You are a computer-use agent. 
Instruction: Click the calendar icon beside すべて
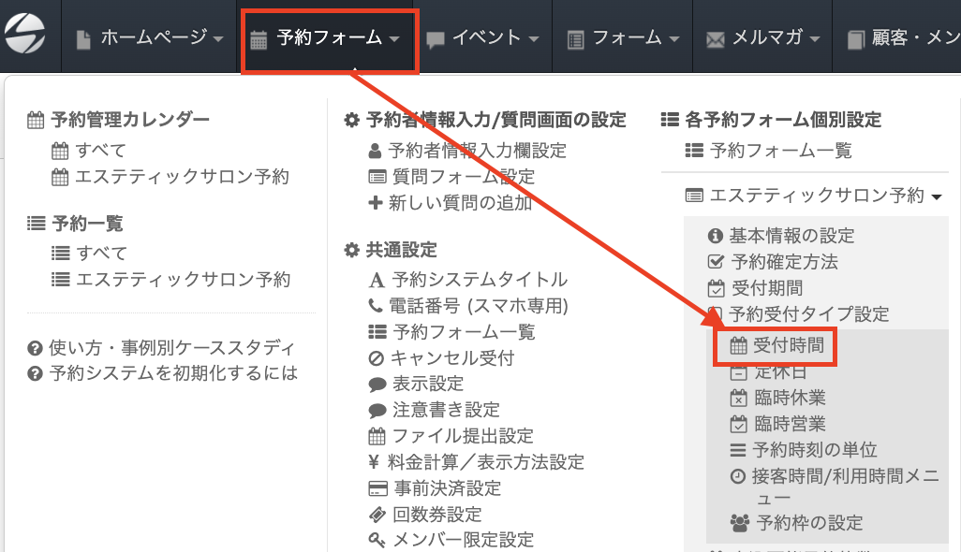(x=60, y=151)
